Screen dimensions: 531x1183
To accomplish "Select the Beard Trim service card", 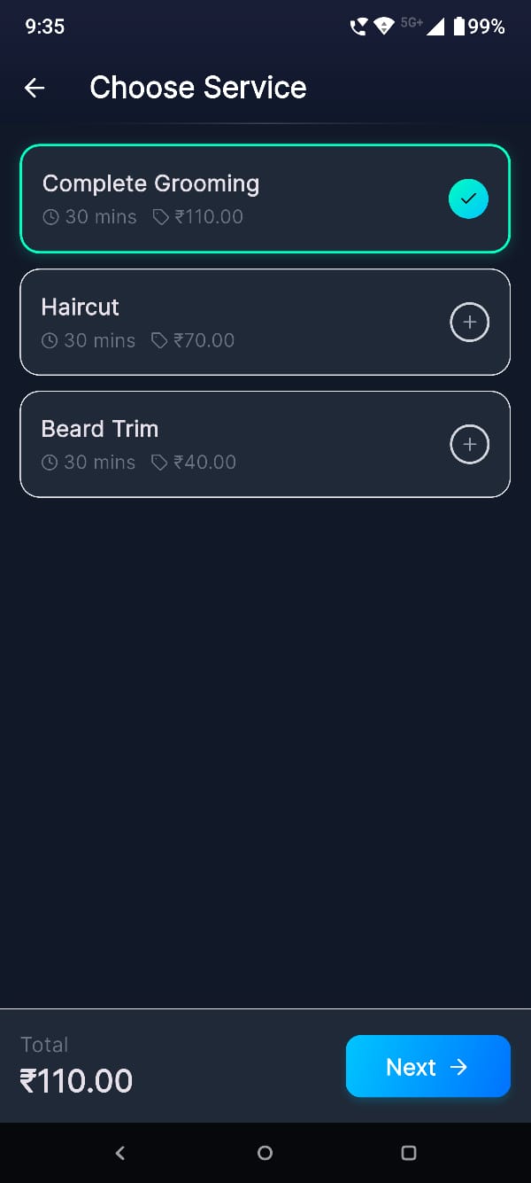I will (x=221, y=444).
